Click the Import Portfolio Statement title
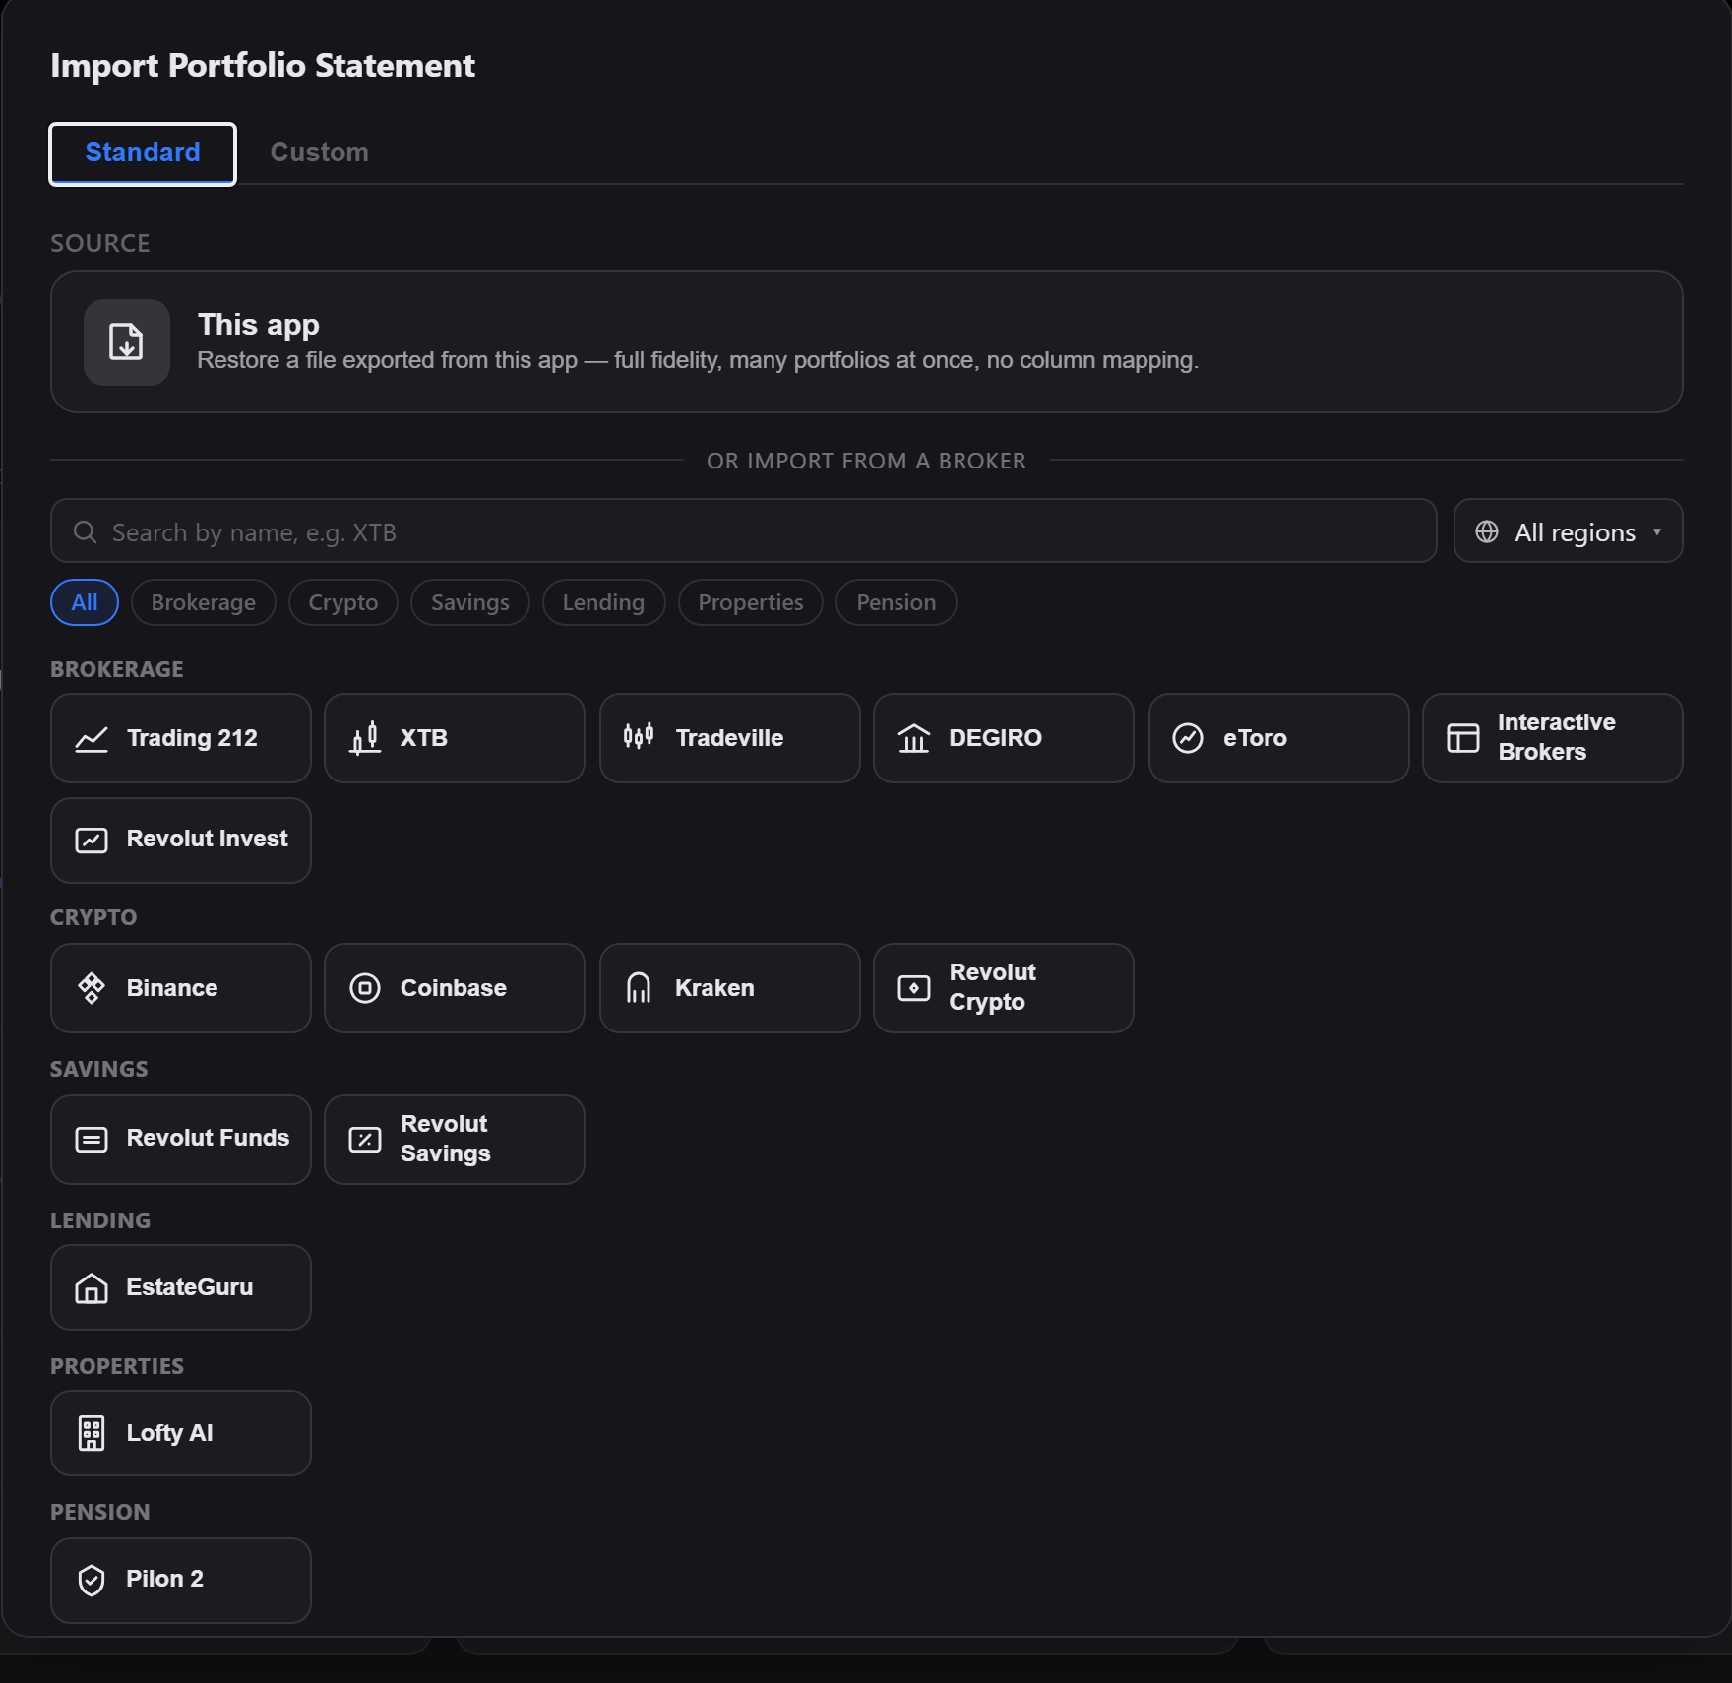1732x1683 pixels. click(263, 66)
